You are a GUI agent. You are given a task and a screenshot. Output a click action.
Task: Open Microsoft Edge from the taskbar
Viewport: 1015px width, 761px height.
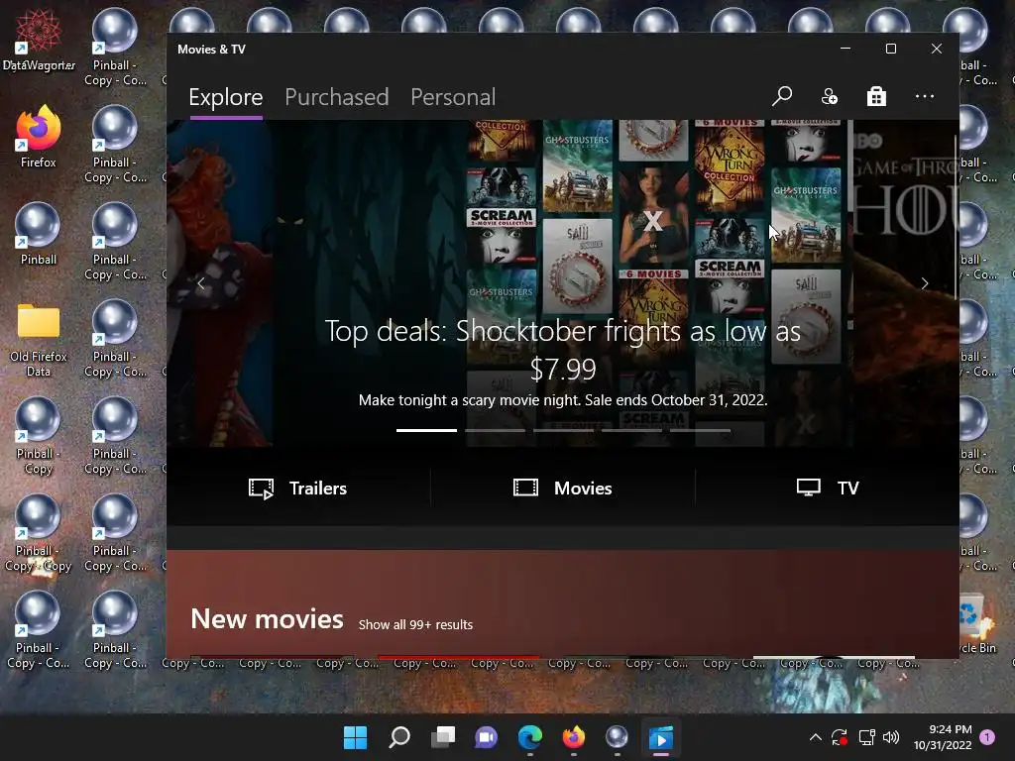pos(530,737)
